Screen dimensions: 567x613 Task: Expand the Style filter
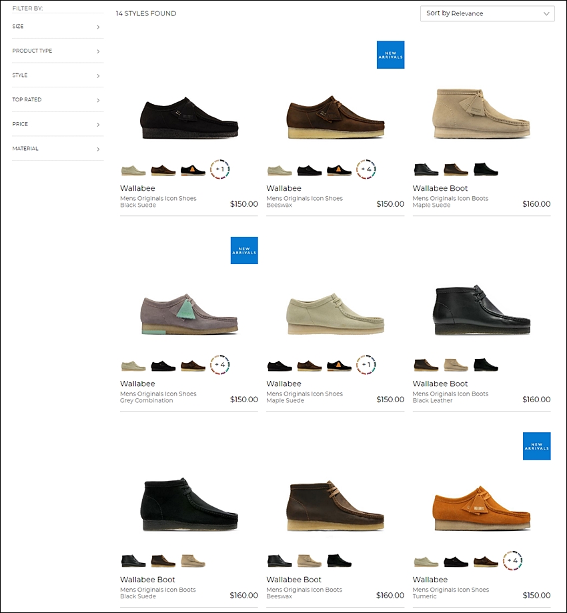(58, 75)
